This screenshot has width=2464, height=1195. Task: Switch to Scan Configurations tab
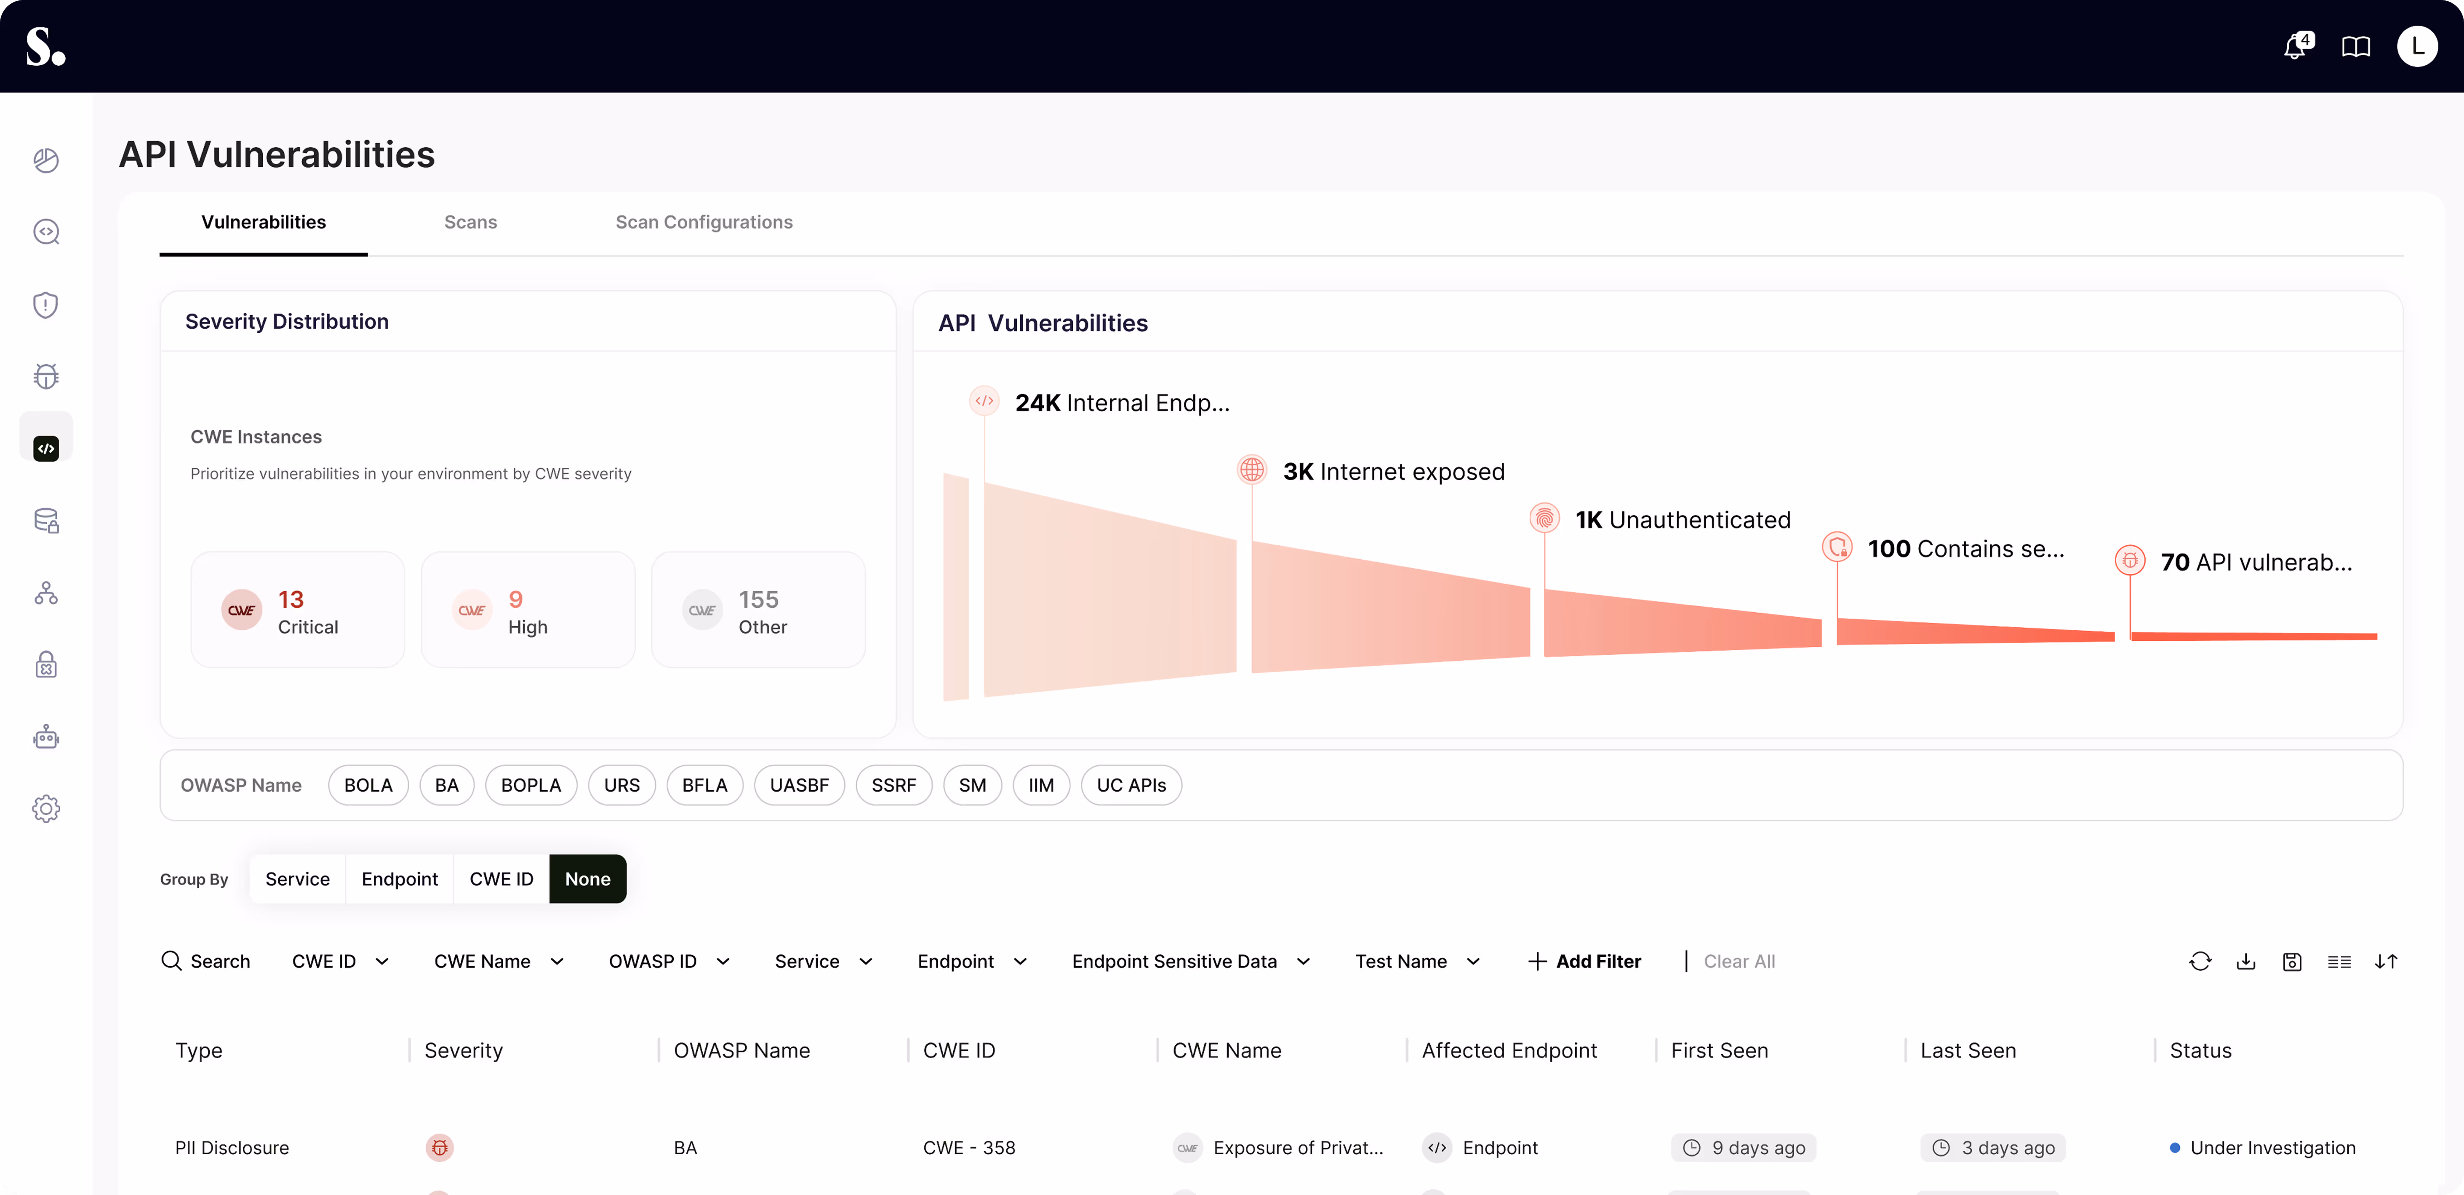(704, 222)
